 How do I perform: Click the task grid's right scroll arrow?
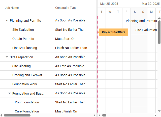[94, 115]
